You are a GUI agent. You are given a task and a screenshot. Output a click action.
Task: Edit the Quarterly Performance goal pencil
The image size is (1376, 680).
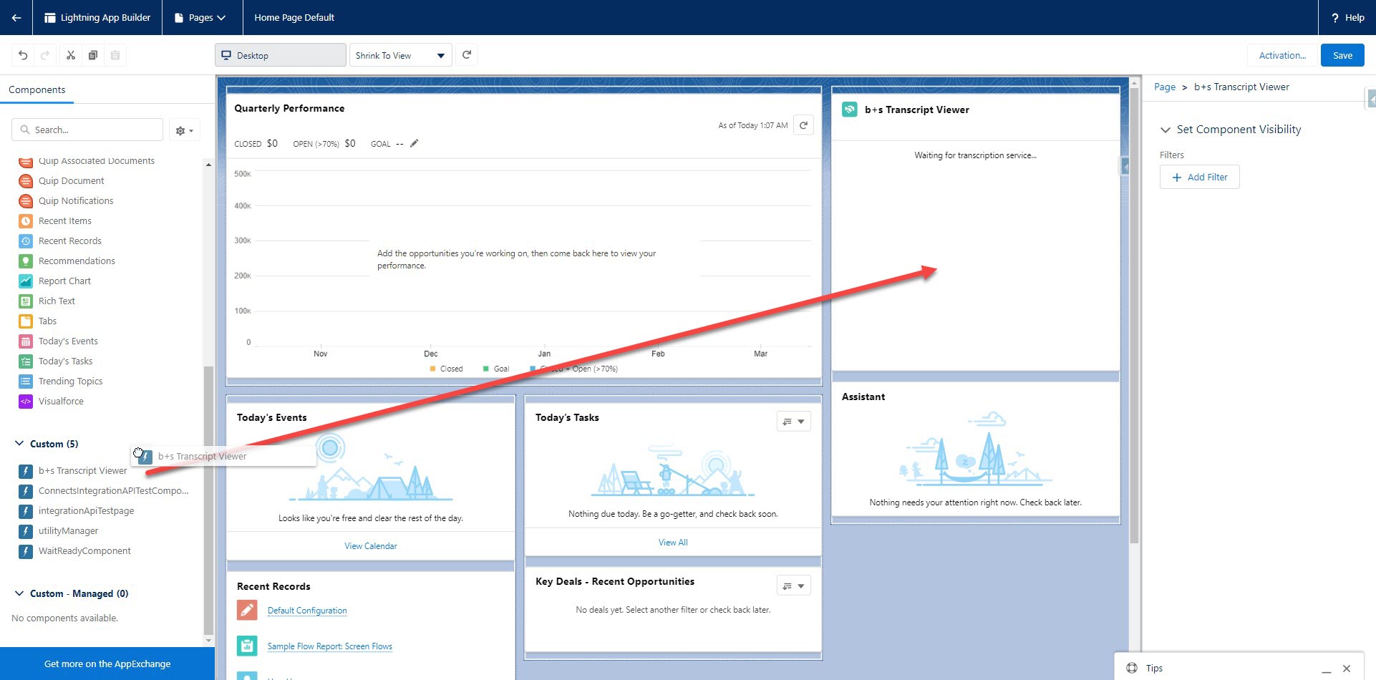pos(414,143)
